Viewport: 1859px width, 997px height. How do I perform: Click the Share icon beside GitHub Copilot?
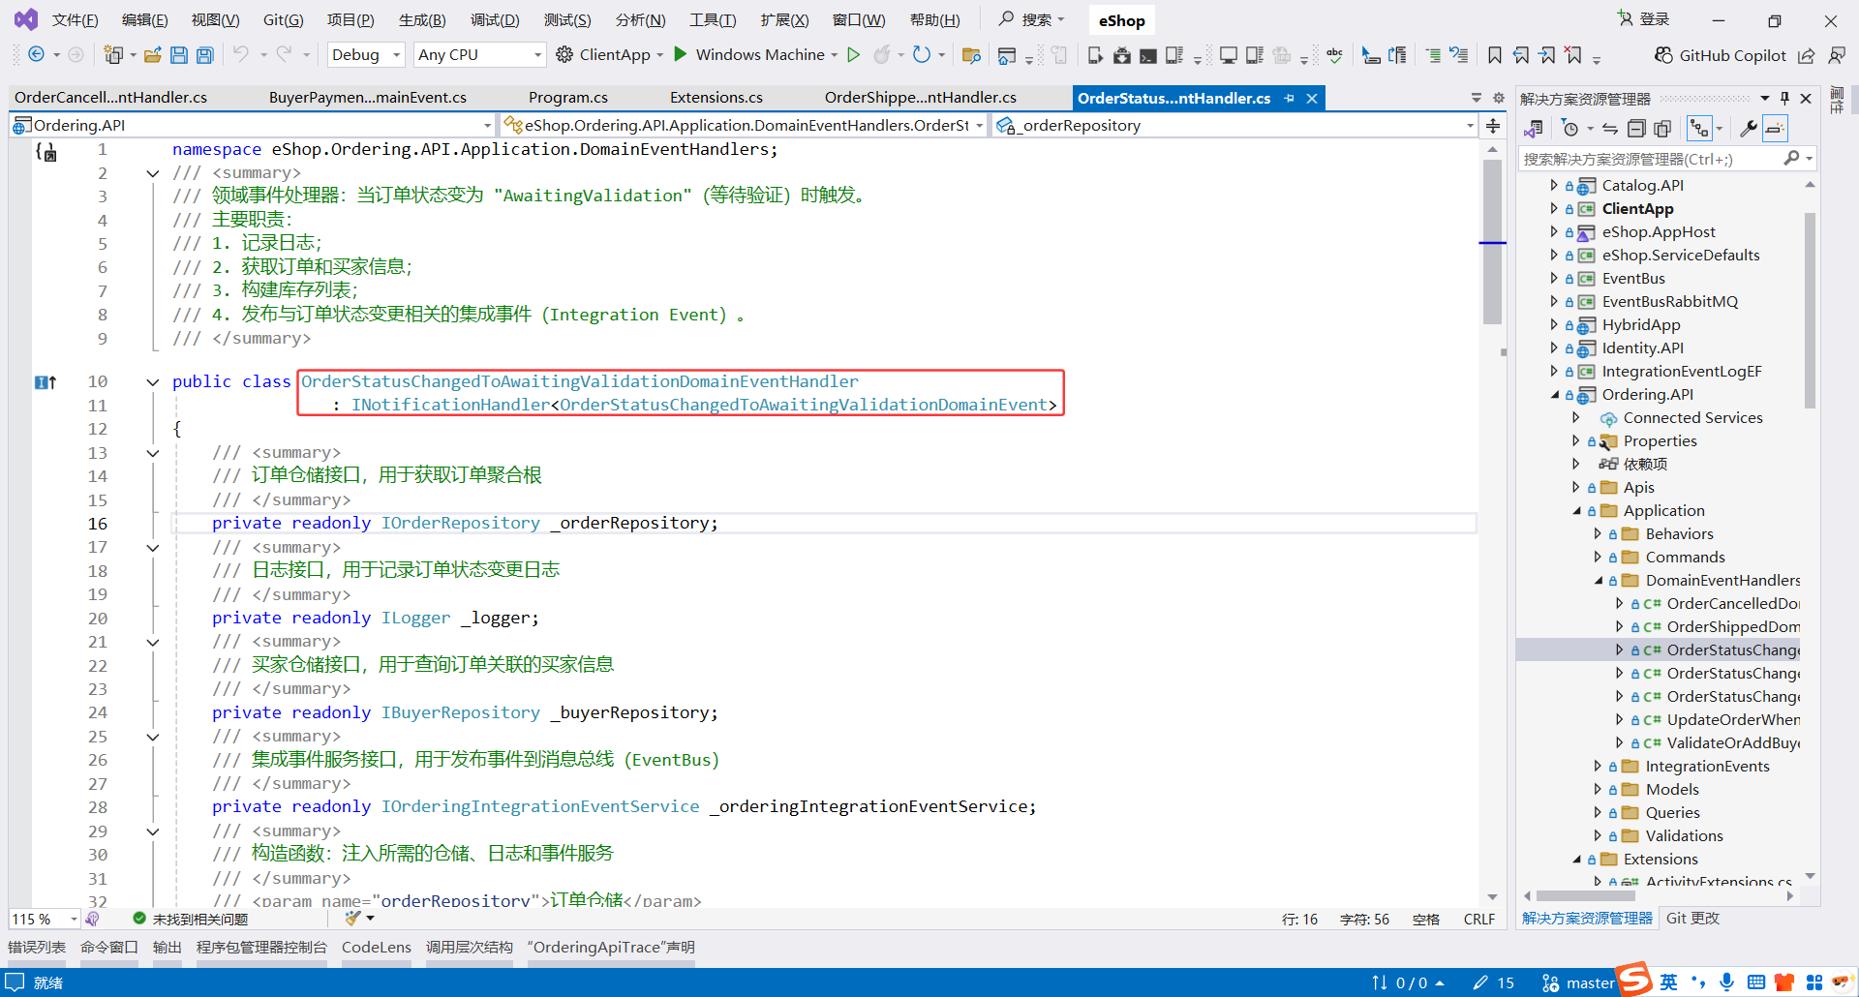click(x=1807, y=55)
